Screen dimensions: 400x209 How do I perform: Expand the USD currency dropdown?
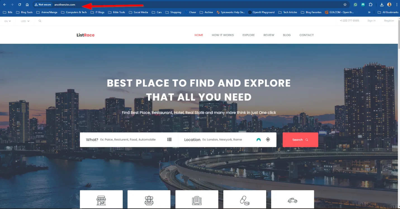pos(25,21)
